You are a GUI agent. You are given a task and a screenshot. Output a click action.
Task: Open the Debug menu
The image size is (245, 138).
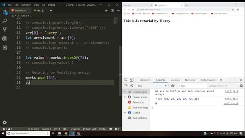tap(51, 5)
